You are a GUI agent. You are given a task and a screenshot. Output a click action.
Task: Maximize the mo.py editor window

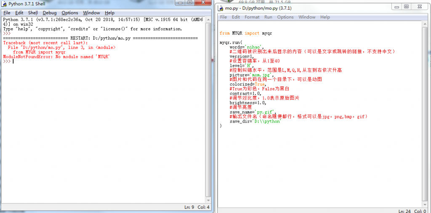tap(407, 7)
